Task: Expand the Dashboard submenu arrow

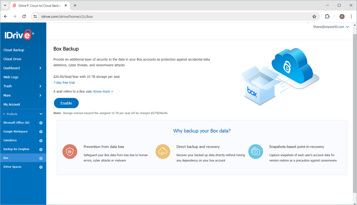Action: (x=40, y=68)
